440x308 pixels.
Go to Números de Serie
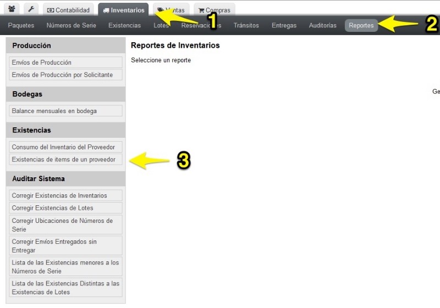(71, 25)
